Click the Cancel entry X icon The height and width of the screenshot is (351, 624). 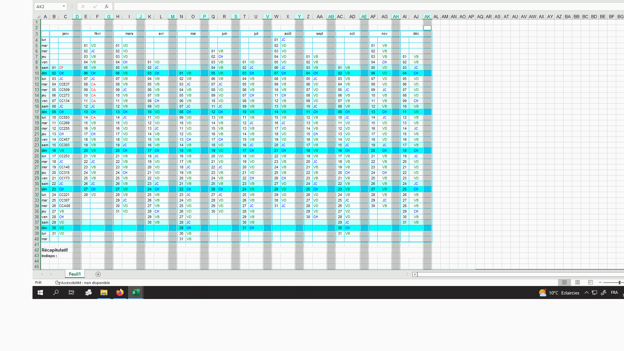coord(83,6)
